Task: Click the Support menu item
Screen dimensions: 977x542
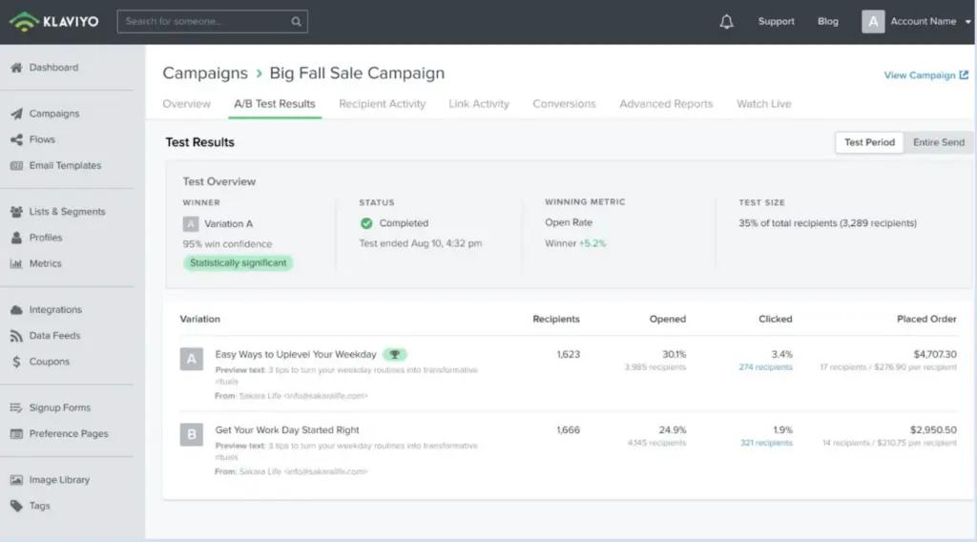Action: pyautogui.click(x=776, y=22)
